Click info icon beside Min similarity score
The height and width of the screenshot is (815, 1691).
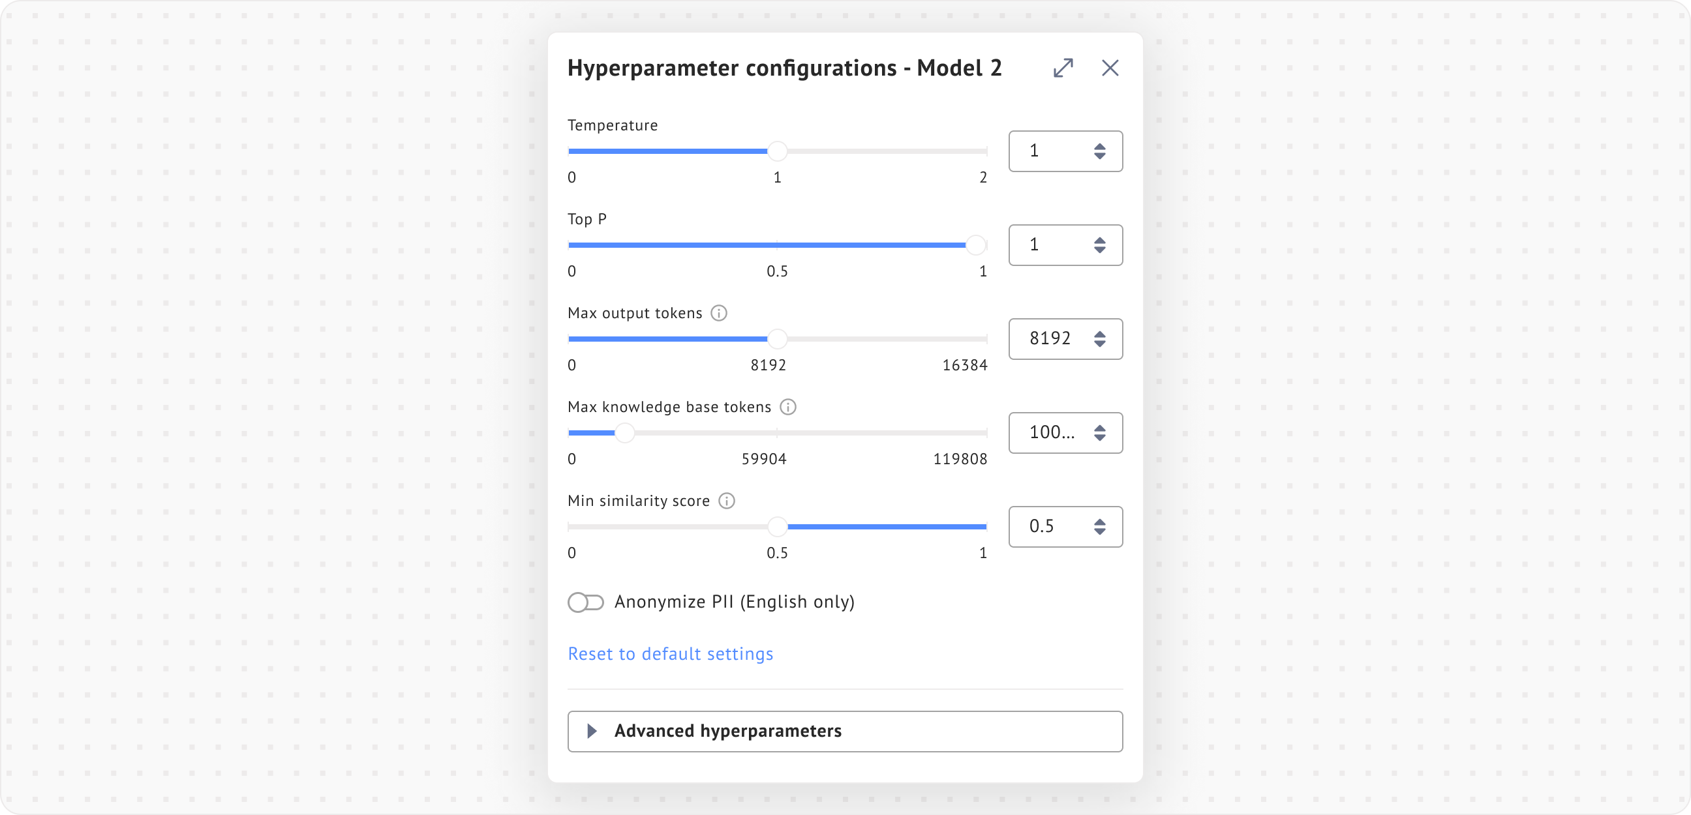point(726,501)
